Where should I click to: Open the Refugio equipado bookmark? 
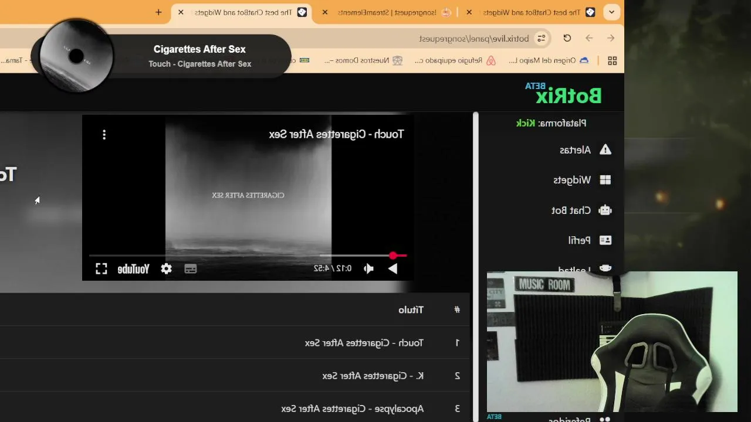pos(455,60)
